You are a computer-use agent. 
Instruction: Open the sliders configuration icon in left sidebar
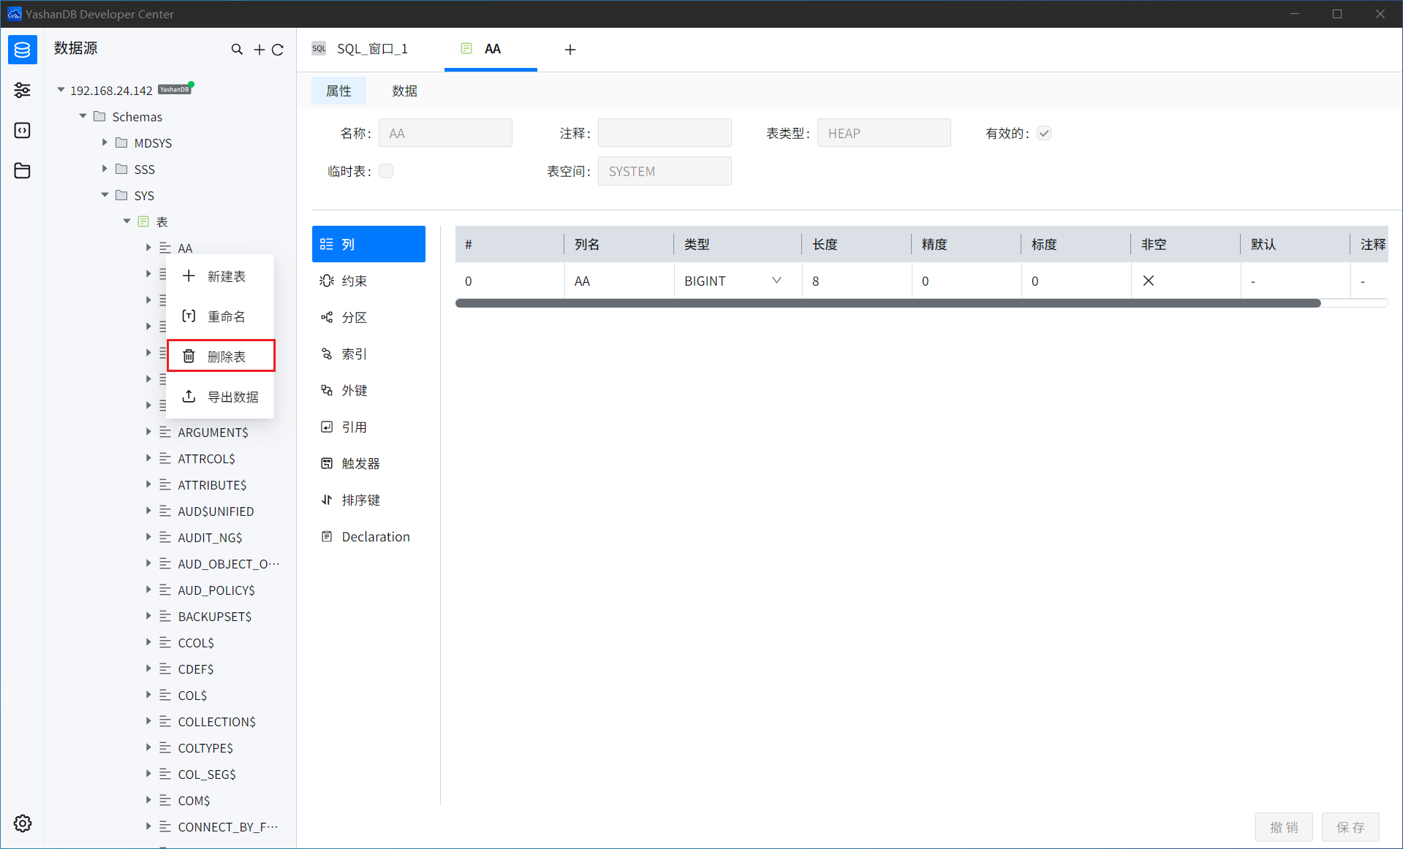tap(22, 90)
